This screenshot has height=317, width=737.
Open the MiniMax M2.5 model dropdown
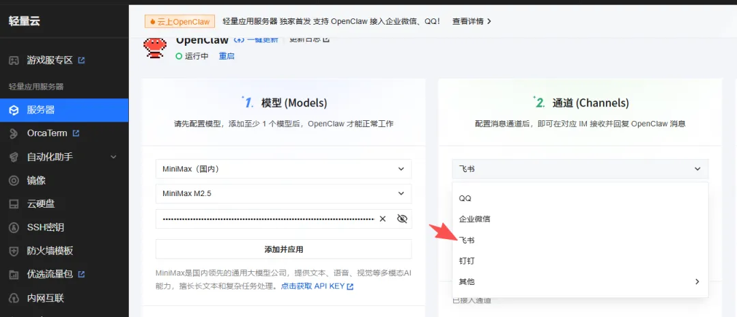(283, 193)
